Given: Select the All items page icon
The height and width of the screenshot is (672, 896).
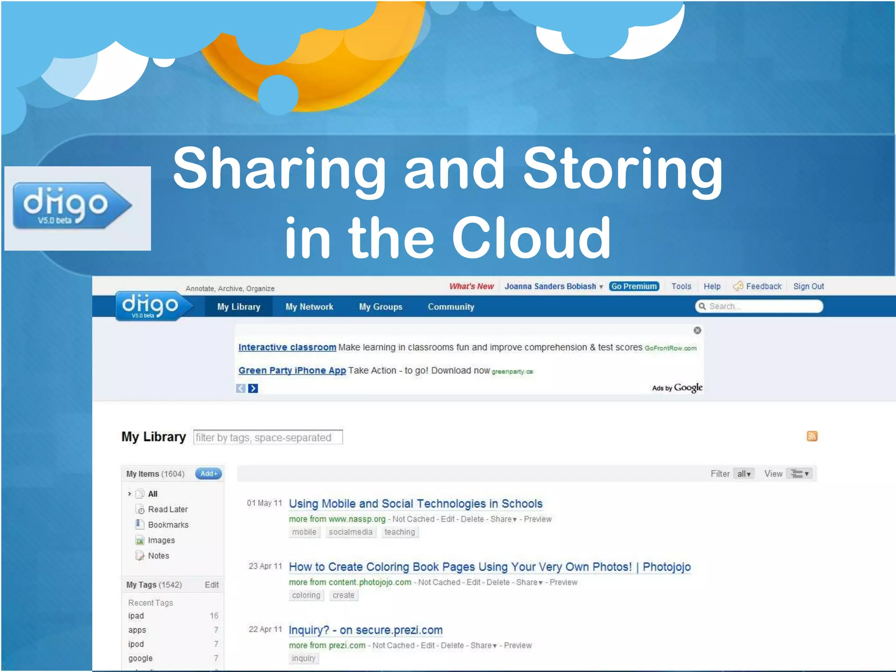Looking at the screenshot, I should coord(140,493).
